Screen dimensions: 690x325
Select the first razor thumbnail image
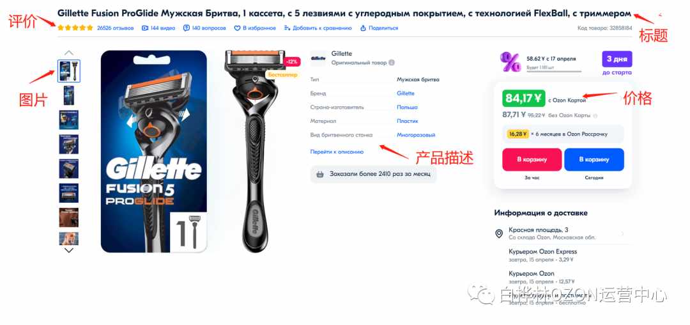point(68,71)
